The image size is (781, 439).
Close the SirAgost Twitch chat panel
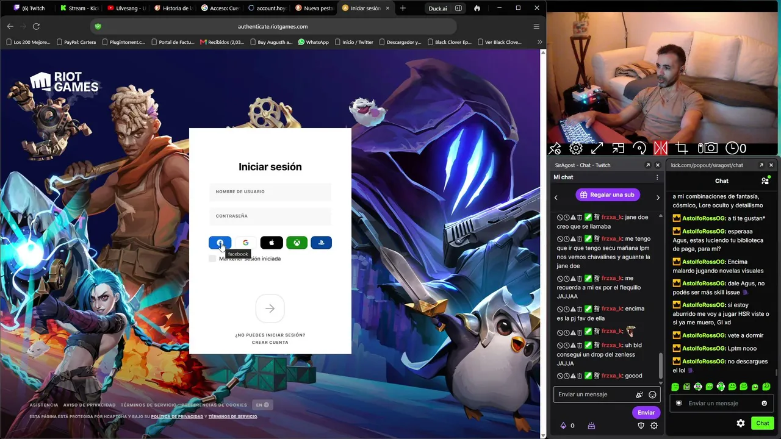tap(658, 165)
